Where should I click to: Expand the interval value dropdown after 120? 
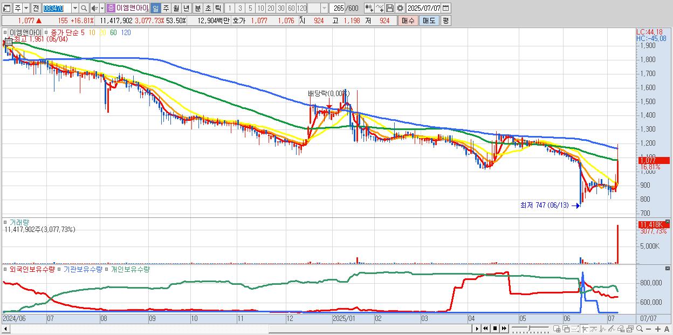324,8
